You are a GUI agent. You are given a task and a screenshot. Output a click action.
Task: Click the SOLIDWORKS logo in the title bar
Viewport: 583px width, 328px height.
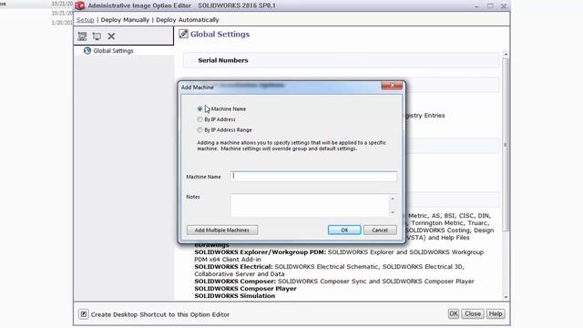80,5
